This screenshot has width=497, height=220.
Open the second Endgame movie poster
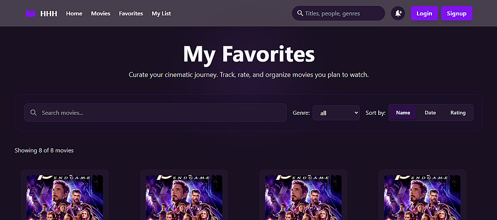click(184, 197)
